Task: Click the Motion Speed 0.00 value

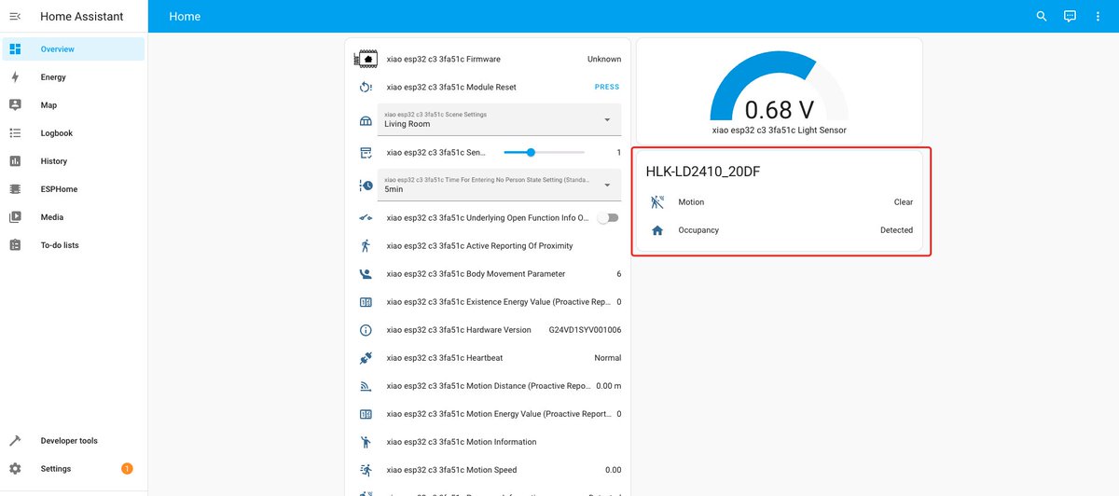Action: click(x=613, y=470)
